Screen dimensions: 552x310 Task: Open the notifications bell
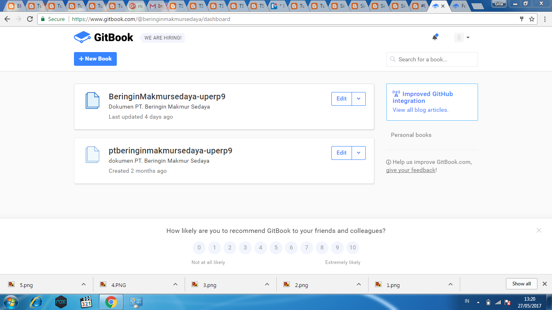435,37
